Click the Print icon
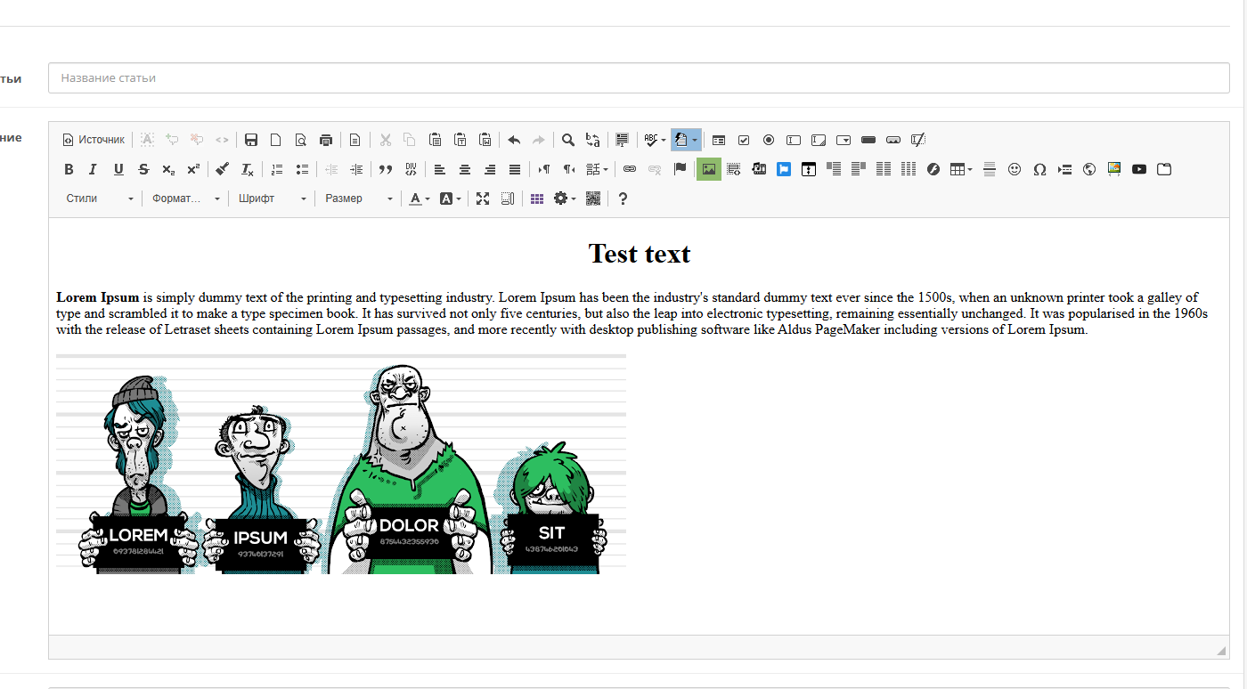 tap(326, 140)
